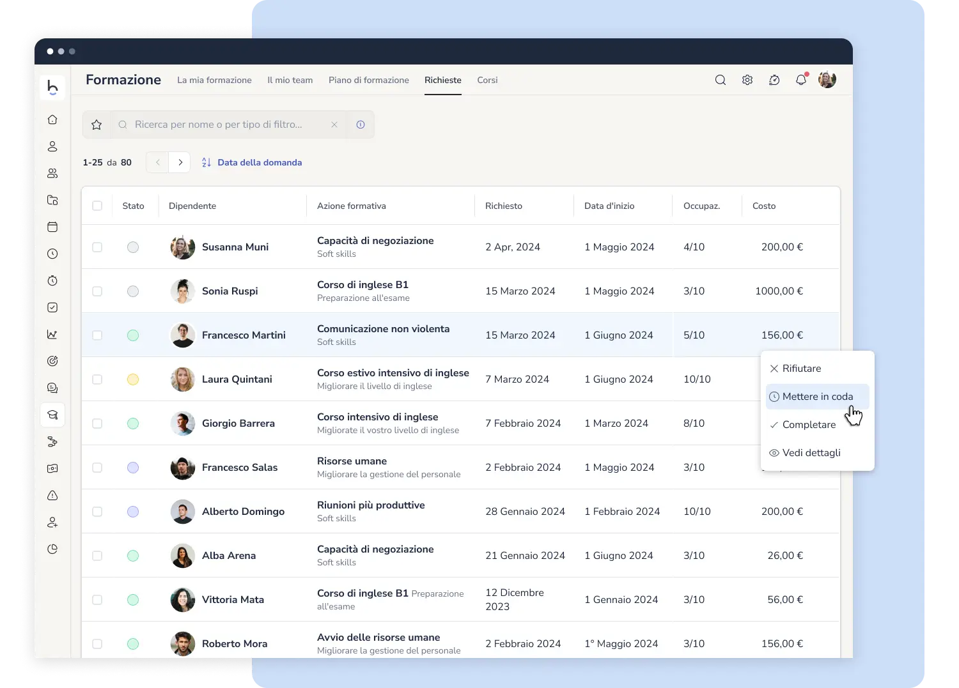Switch to the Il mio team tab

[x=290, y=80]
